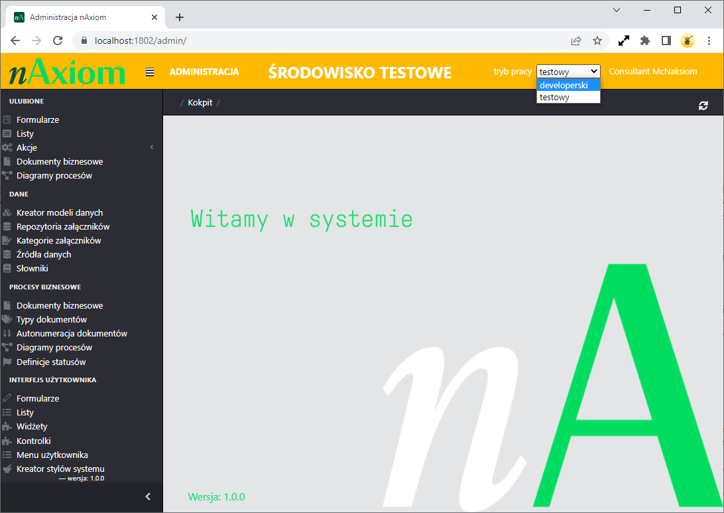Click the share page icon in address bar
Screen dimensions: 724x513
[x=575, y=40]
